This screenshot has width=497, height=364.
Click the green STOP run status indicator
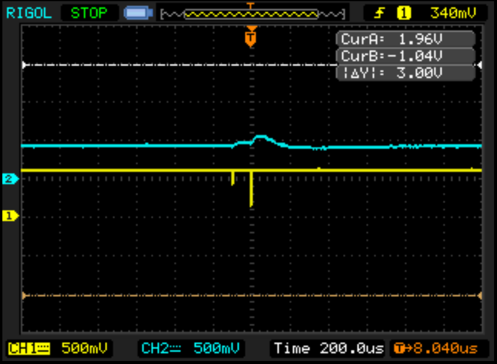89,13
